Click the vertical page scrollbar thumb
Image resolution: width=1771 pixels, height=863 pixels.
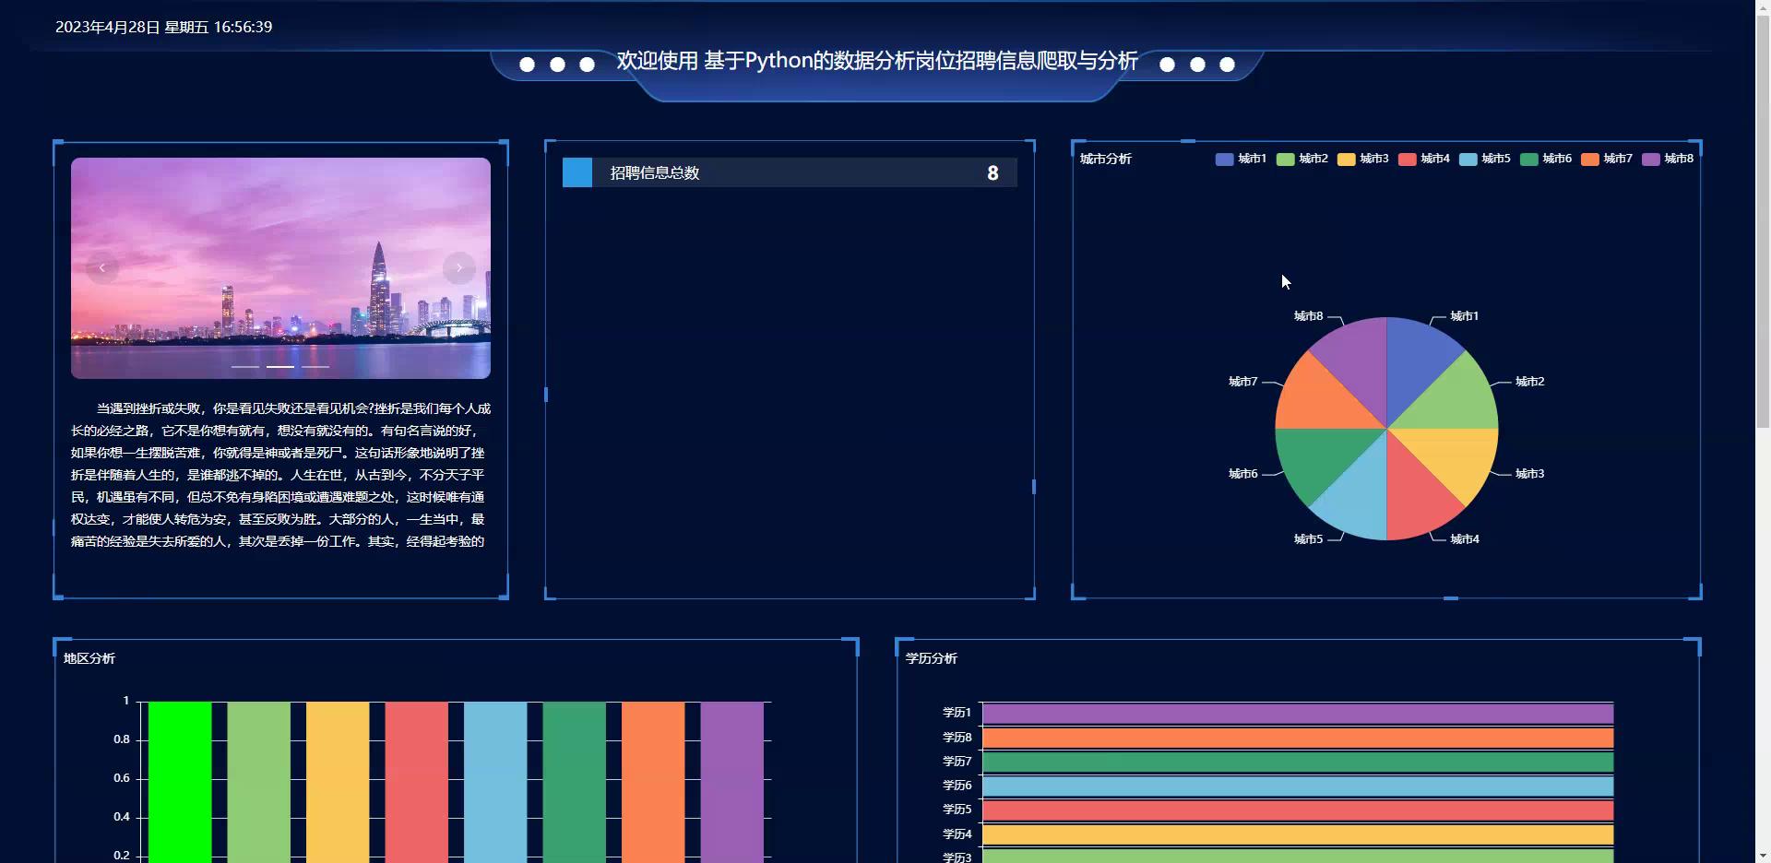coord(1763,221)
